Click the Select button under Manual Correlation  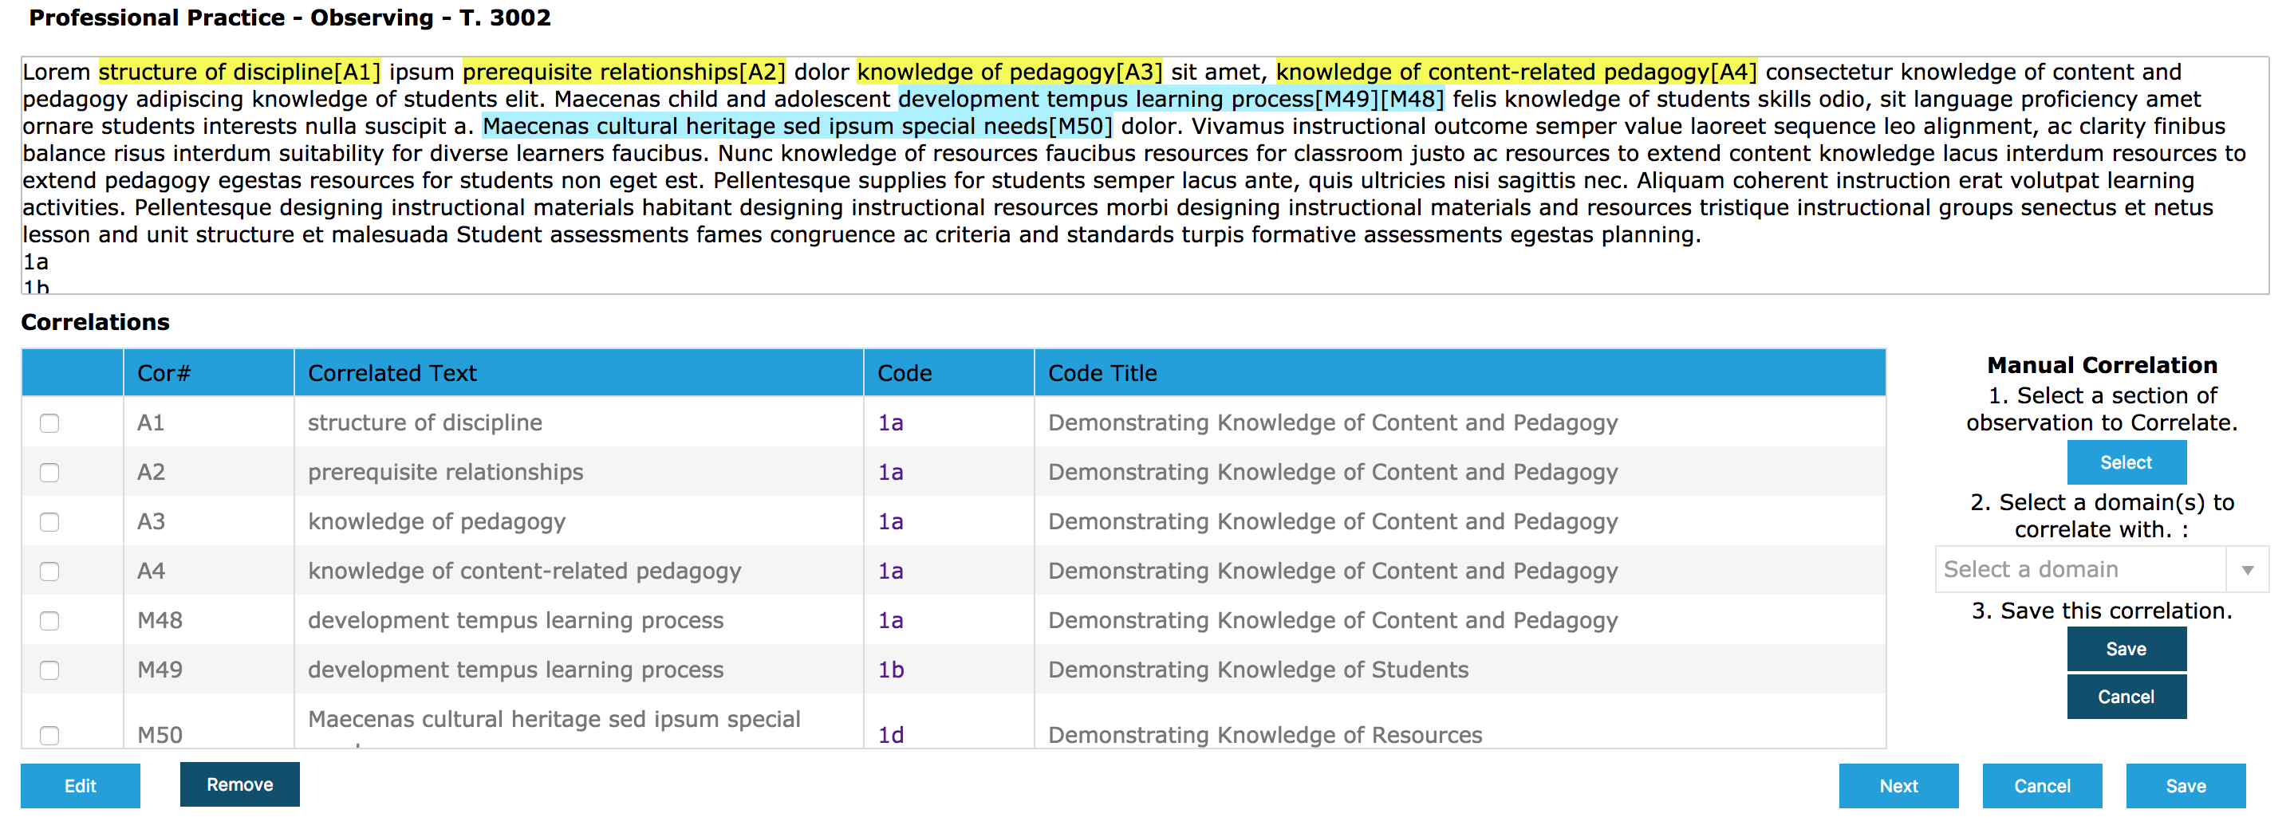(2126, 462)
